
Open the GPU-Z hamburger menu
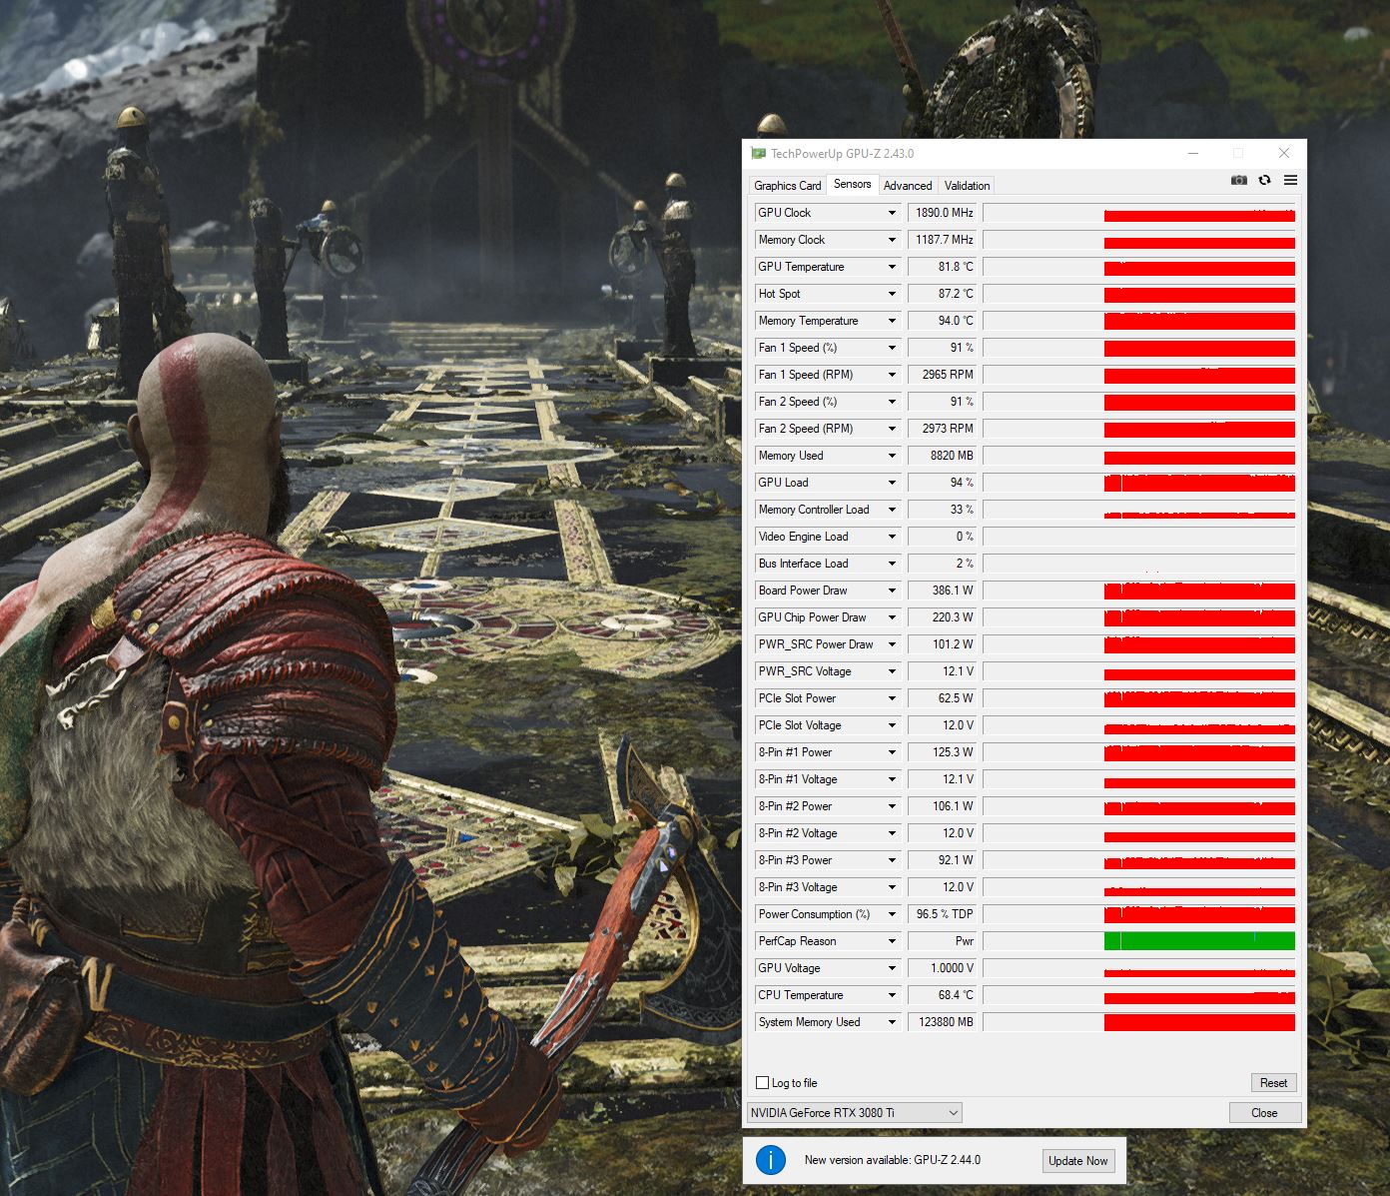click(1290, 180)
